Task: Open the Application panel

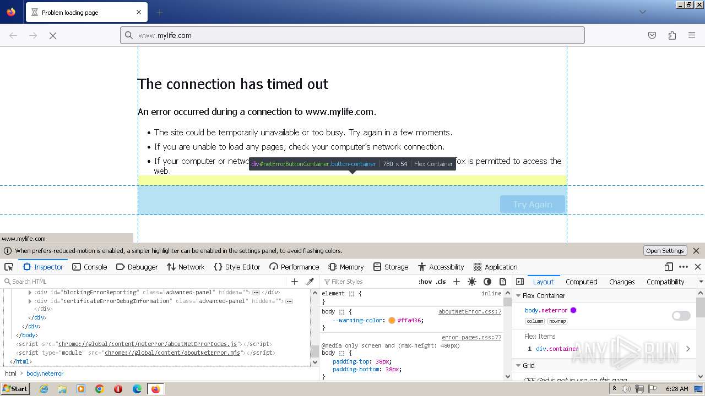Action: coord(495,267)
